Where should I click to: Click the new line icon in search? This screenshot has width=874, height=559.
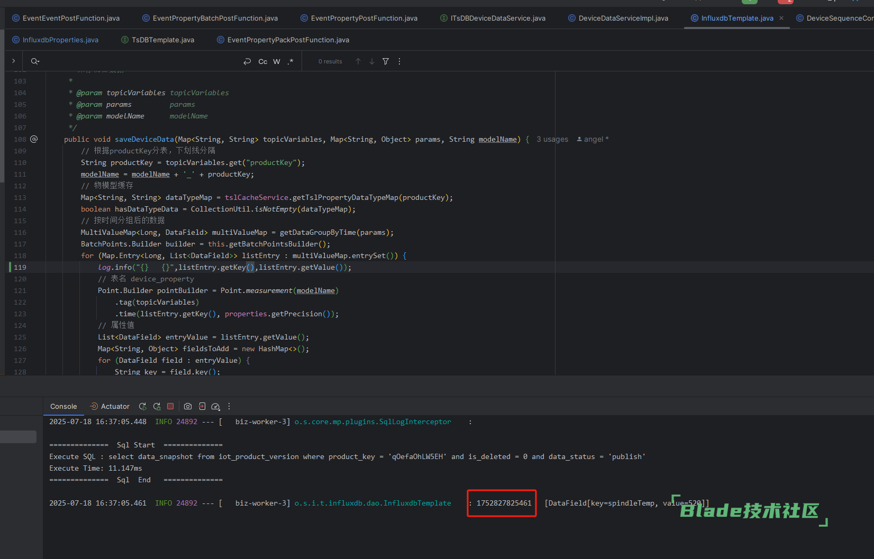[247, 61]
